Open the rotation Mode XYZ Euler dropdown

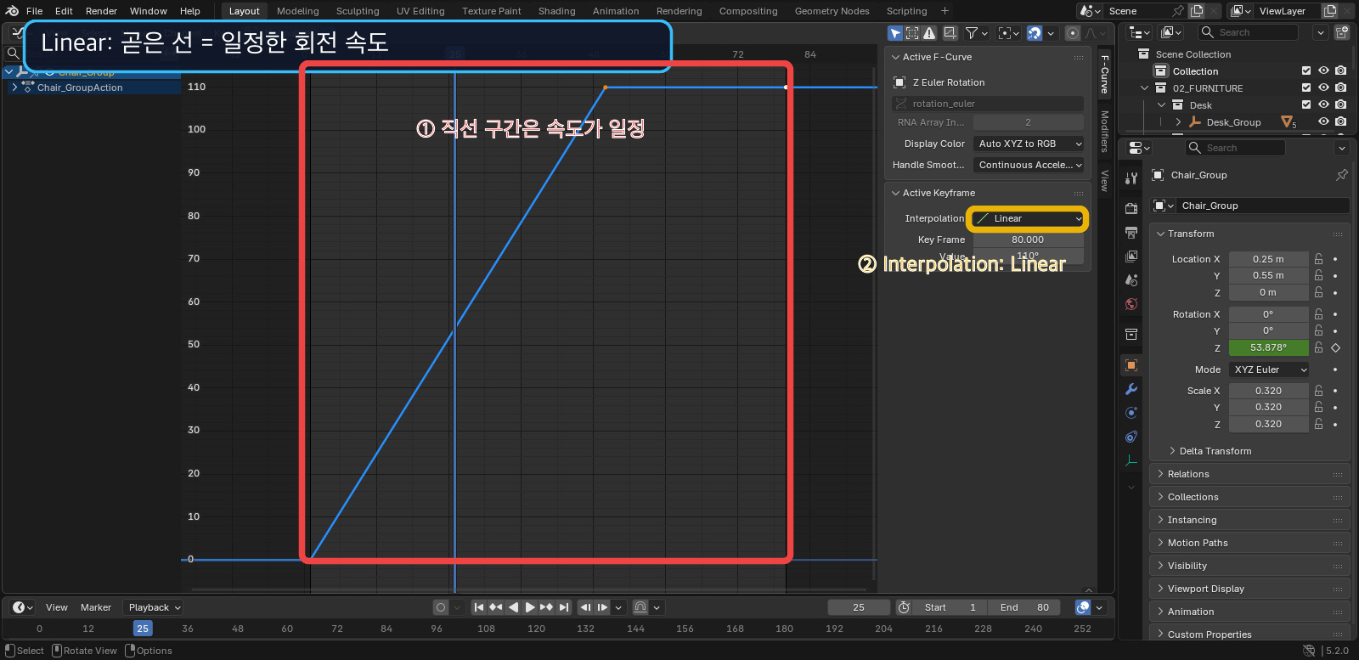point(1269,369)
